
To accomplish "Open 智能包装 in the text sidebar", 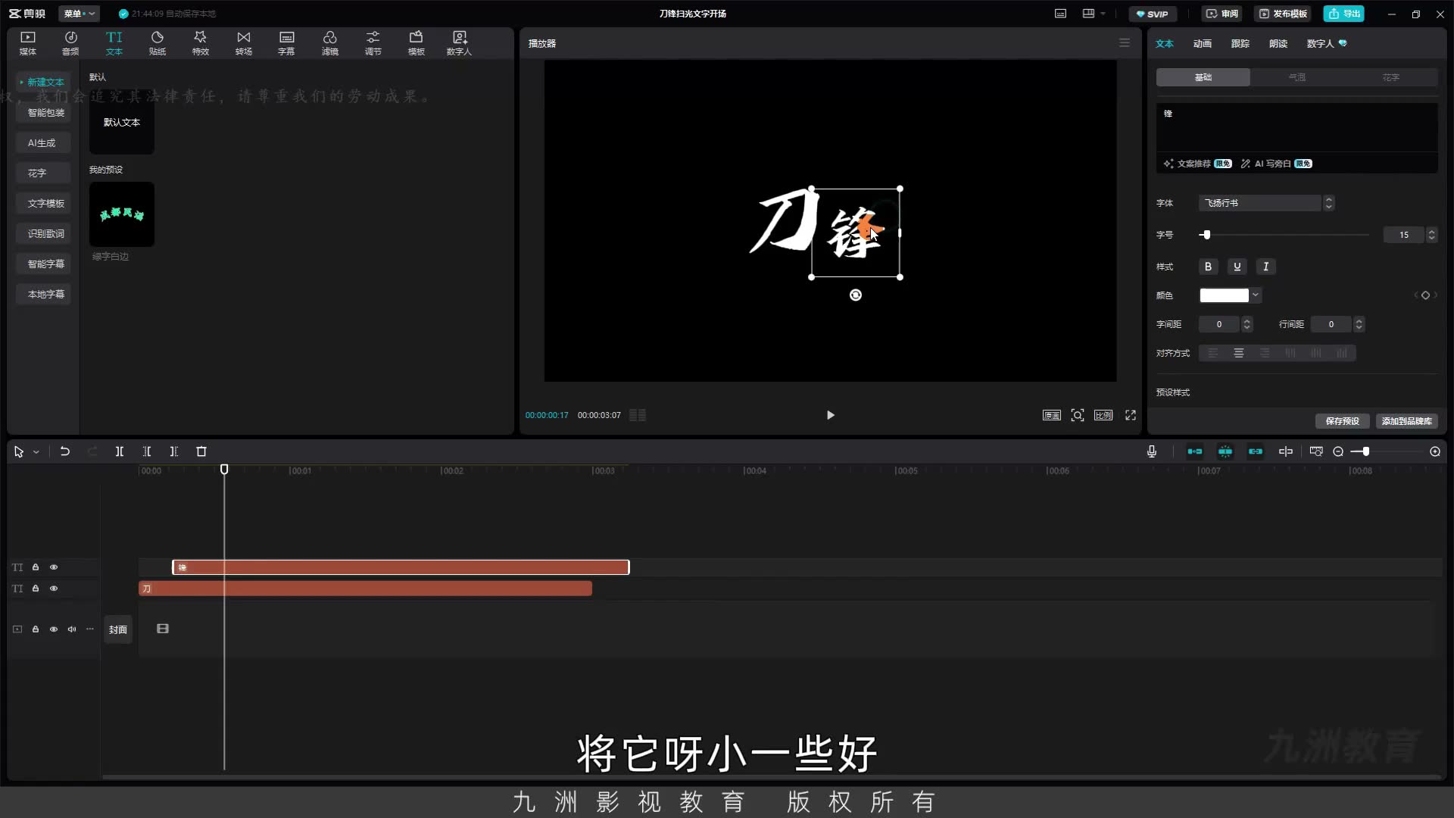I will [44, 112].
